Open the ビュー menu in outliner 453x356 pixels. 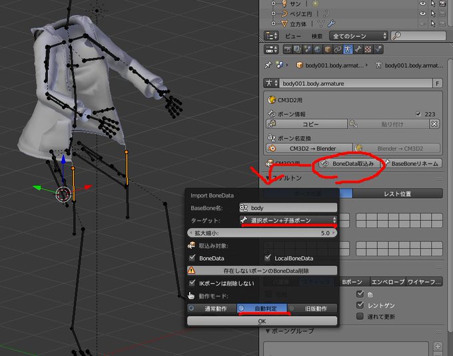[293, 36]
